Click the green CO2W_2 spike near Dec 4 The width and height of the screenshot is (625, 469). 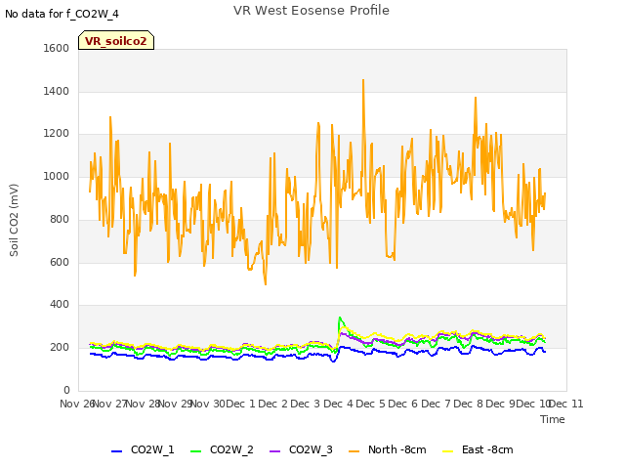click(x=340, y=318)
